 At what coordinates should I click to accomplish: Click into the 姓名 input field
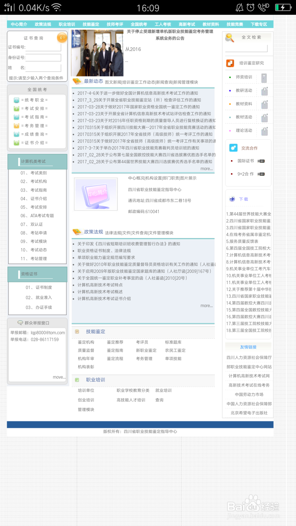44,68
